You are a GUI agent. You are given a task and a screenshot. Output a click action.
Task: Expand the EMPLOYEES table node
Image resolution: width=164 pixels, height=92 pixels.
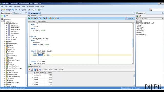tap(7, 31)
